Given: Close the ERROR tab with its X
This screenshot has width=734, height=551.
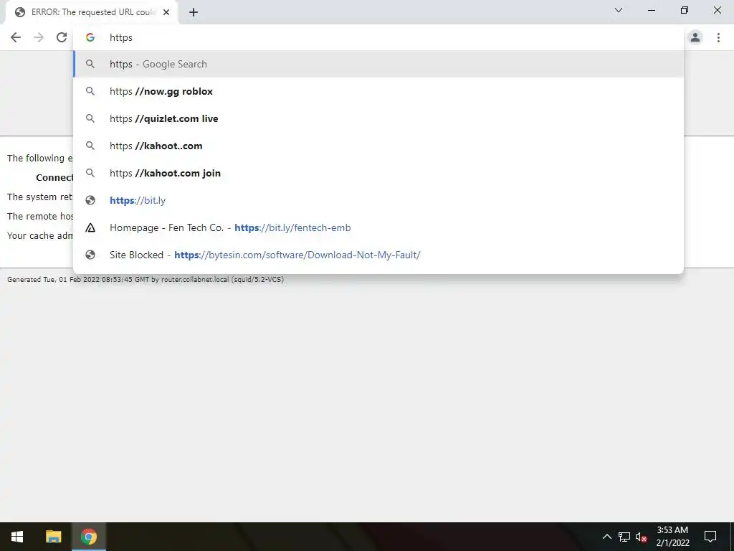Looking at the screenshot, I should point(166,13).
